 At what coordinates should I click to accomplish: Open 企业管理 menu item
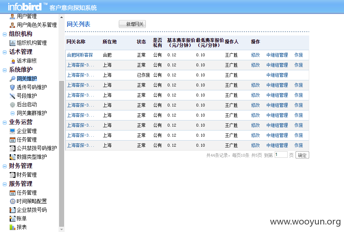(27, 131)
